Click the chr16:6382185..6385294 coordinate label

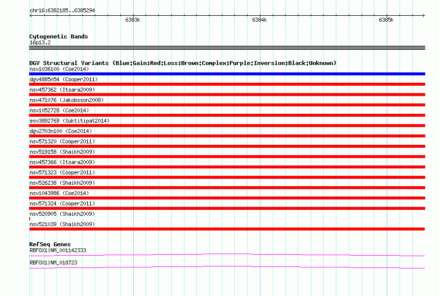coord(62,10)
